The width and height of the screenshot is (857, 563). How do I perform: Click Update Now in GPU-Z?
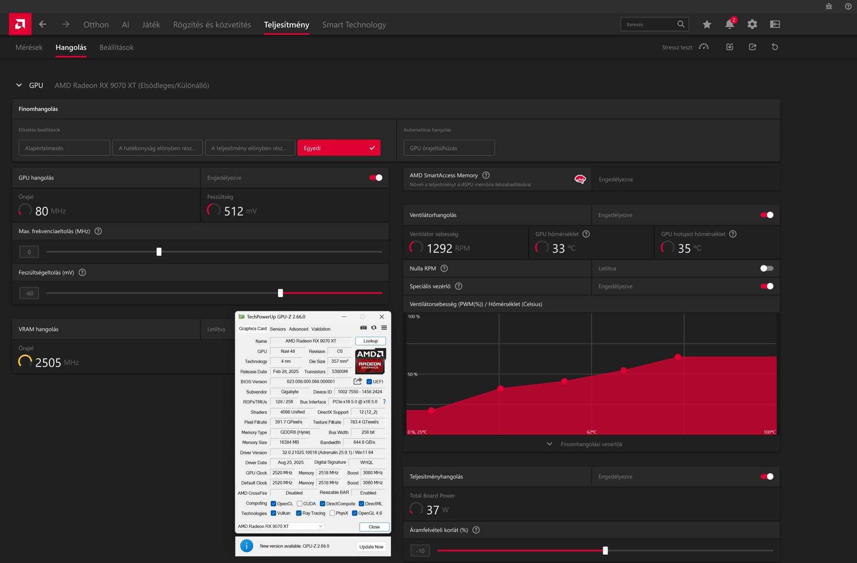click(371, 547)
